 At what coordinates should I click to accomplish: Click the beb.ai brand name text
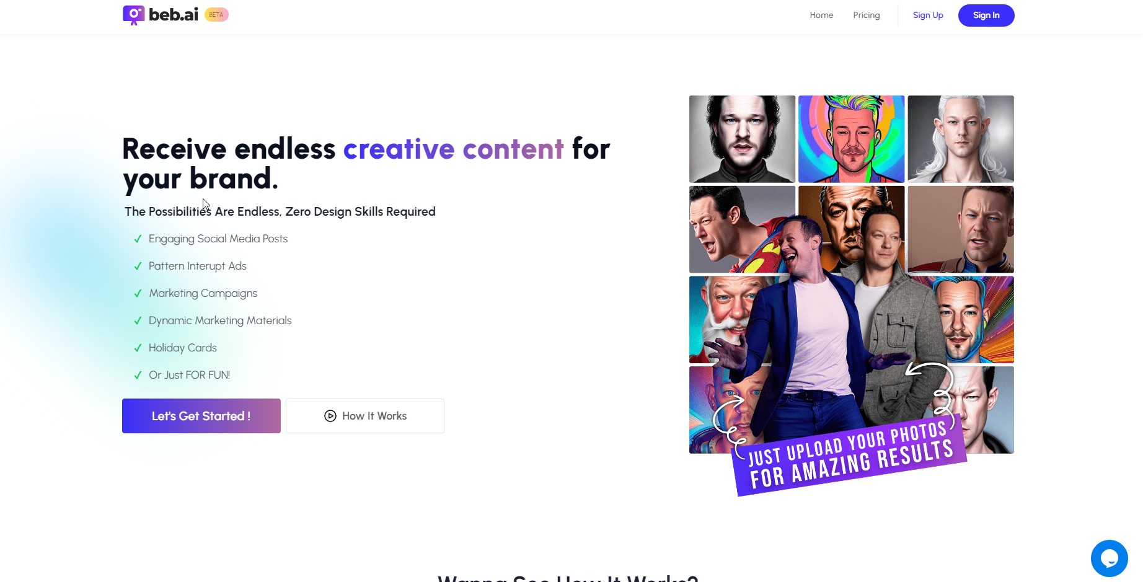pyautogui.click(x=174, y=15)
